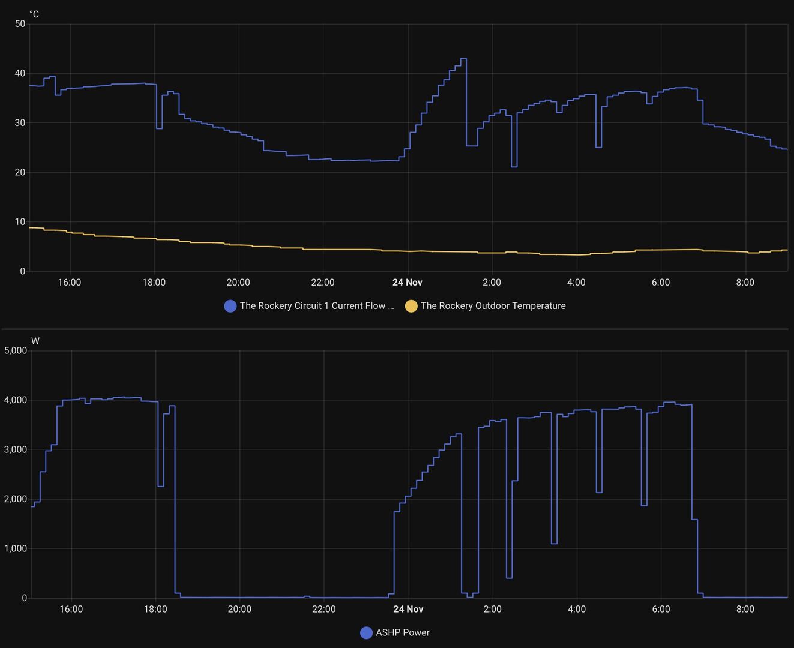Click the 22:00 tick on the temperature chart
The height and width of the screenshot is (648, 794).
(x=323, y=283)
